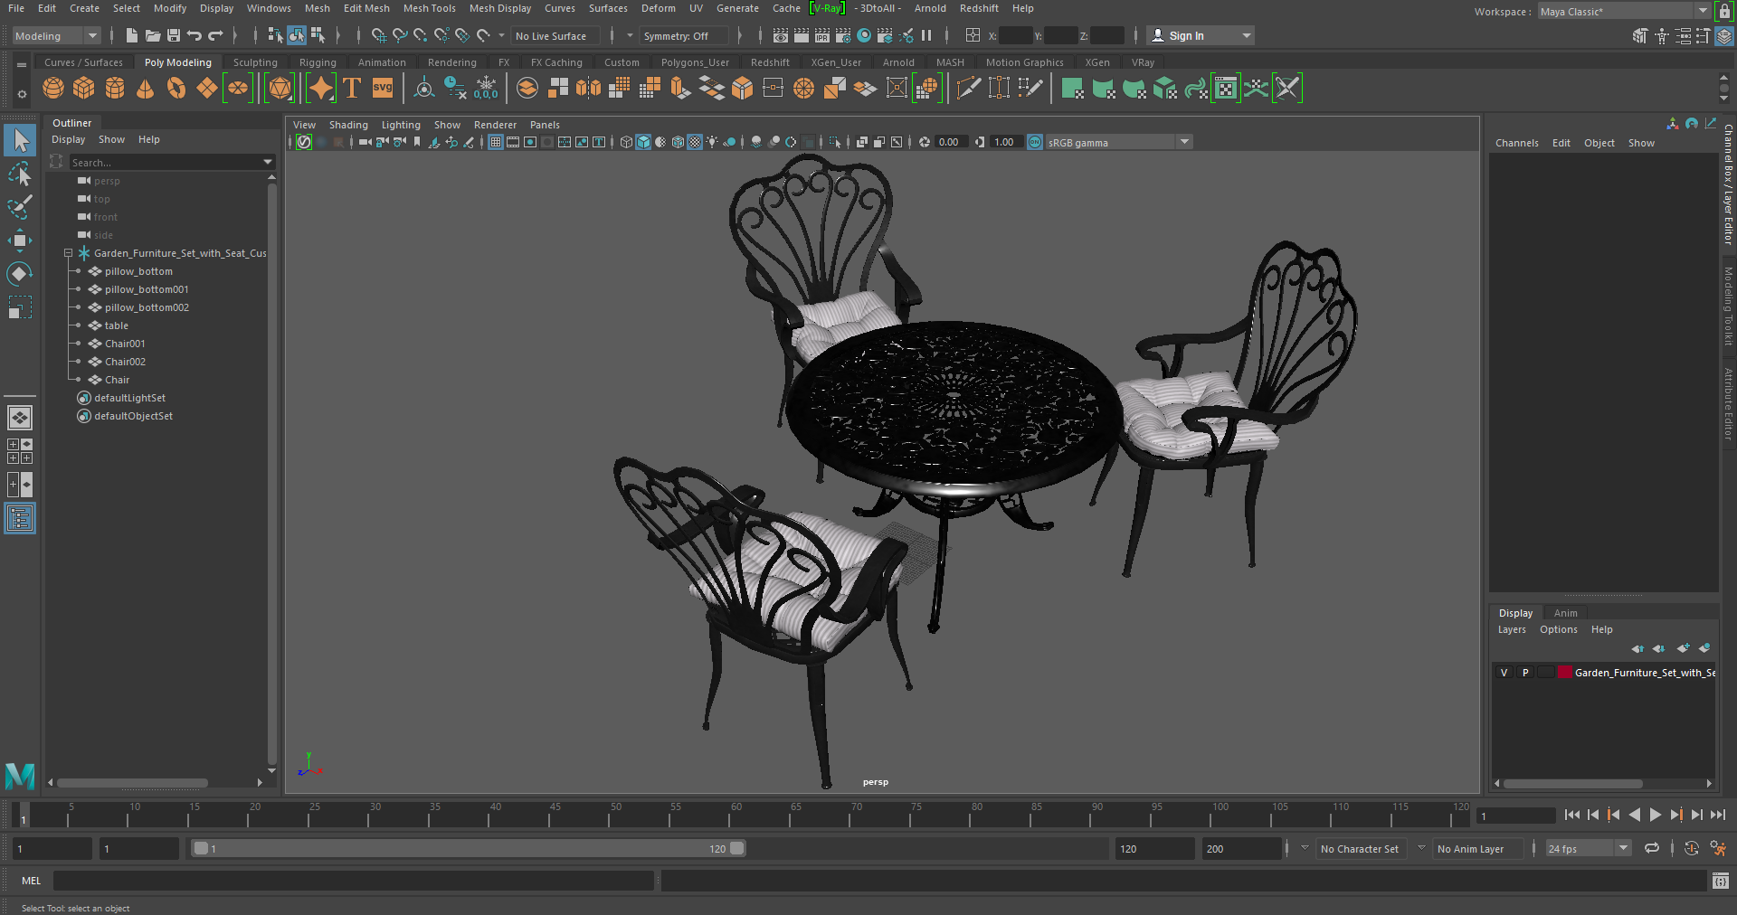Click play forward on the timeline
Screen dimensions: 1737x915
point(1656,815)
